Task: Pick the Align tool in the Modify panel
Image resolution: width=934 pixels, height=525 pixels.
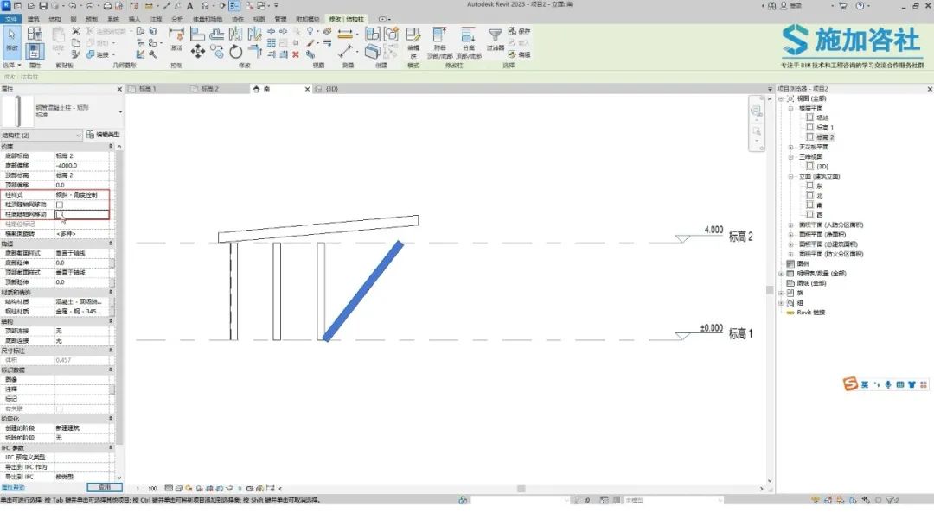Action: 198,34
